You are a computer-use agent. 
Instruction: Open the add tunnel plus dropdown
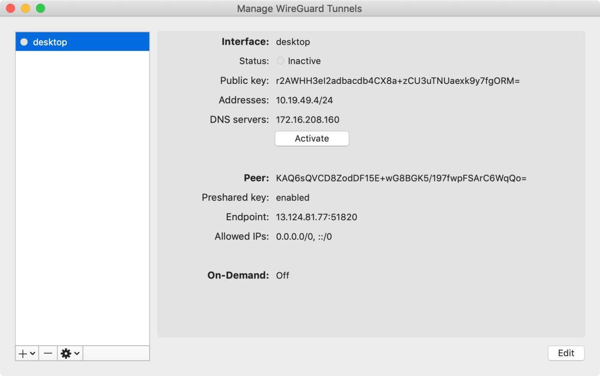pyautogui.click(x=27, y=354)
